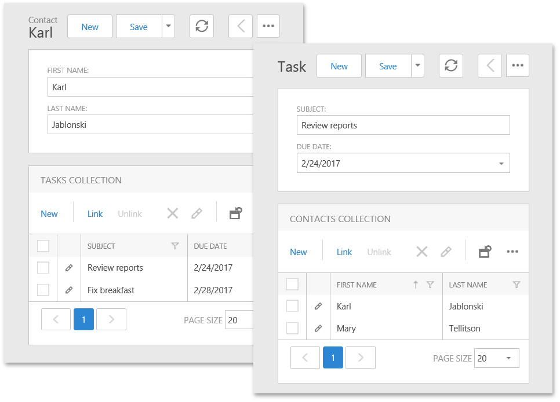The image size is (560, 402).
Task: Click the filter icon in the Last Name column
Action: 517,285
